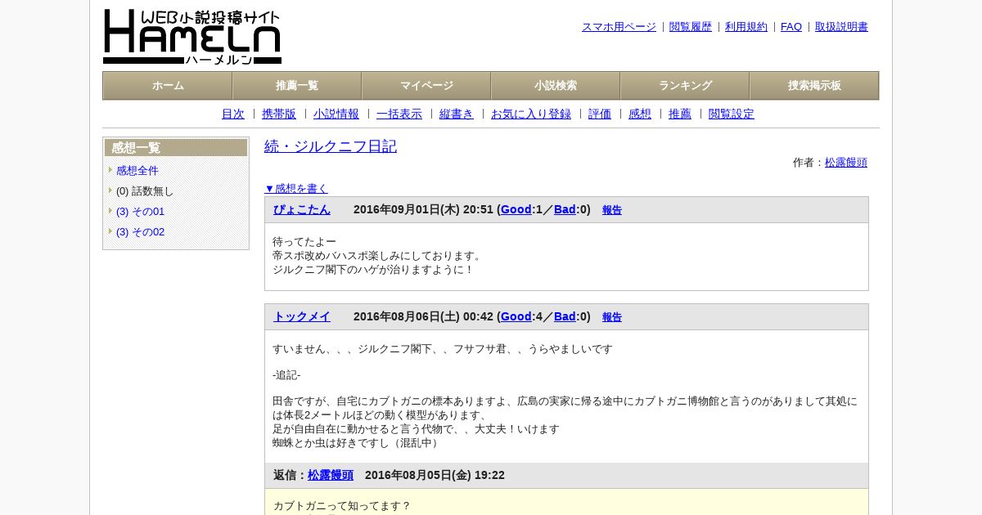The image size is (982, 515).
Task: Click the -追記- line in トックメイ's comment
Action: pos(286,375)
